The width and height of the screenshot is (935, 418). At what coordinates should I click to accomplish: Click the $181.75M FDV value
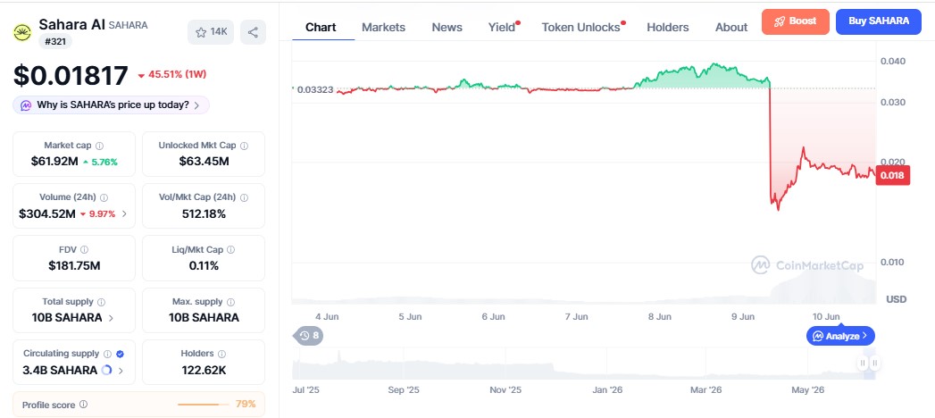coord(74,266)
